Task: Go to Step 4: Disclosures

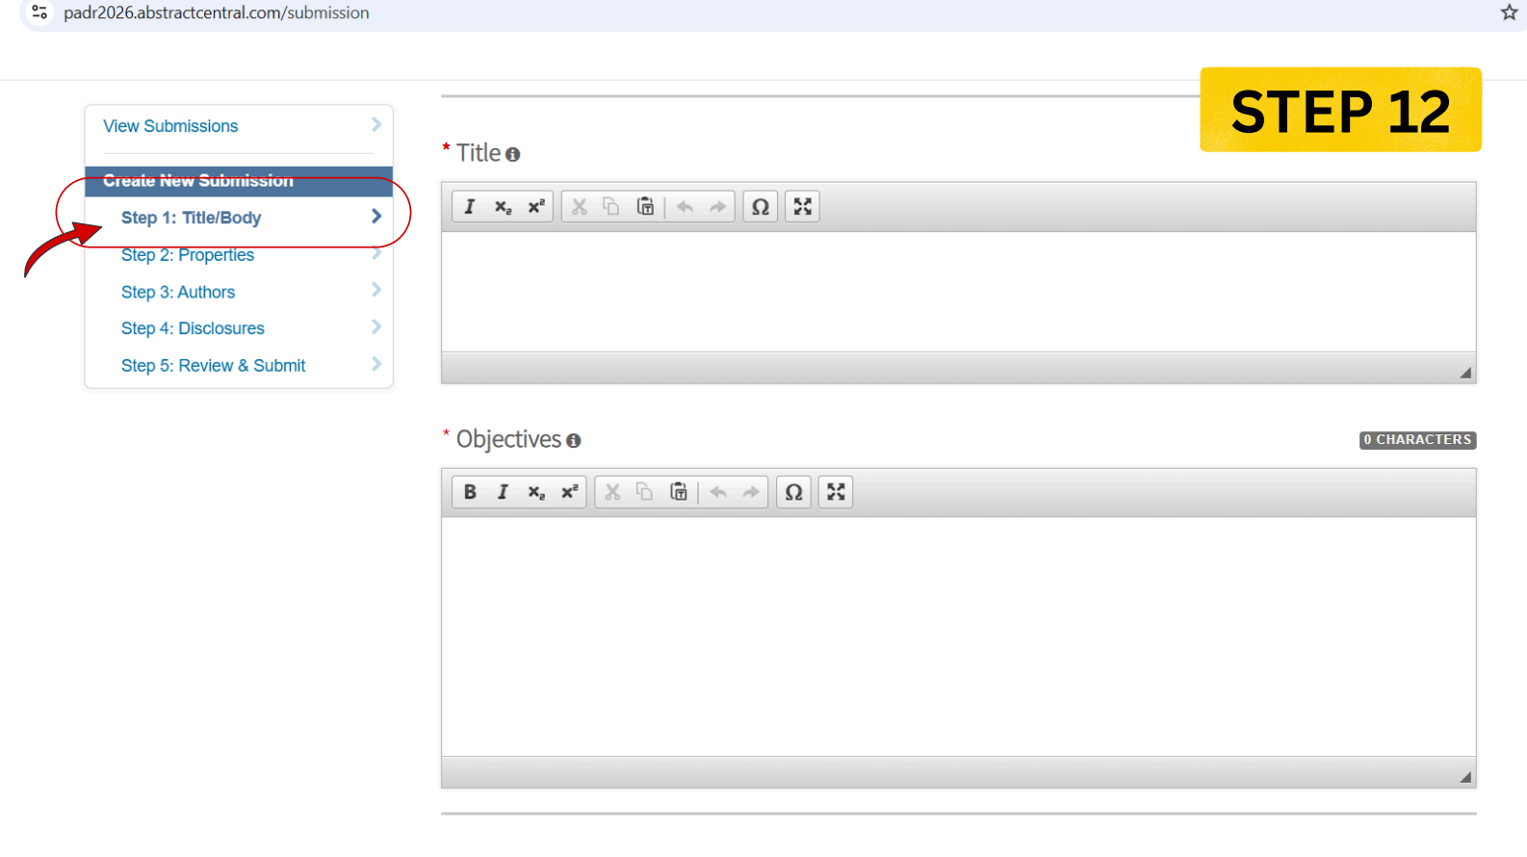Action: click(x=193, y=328)
